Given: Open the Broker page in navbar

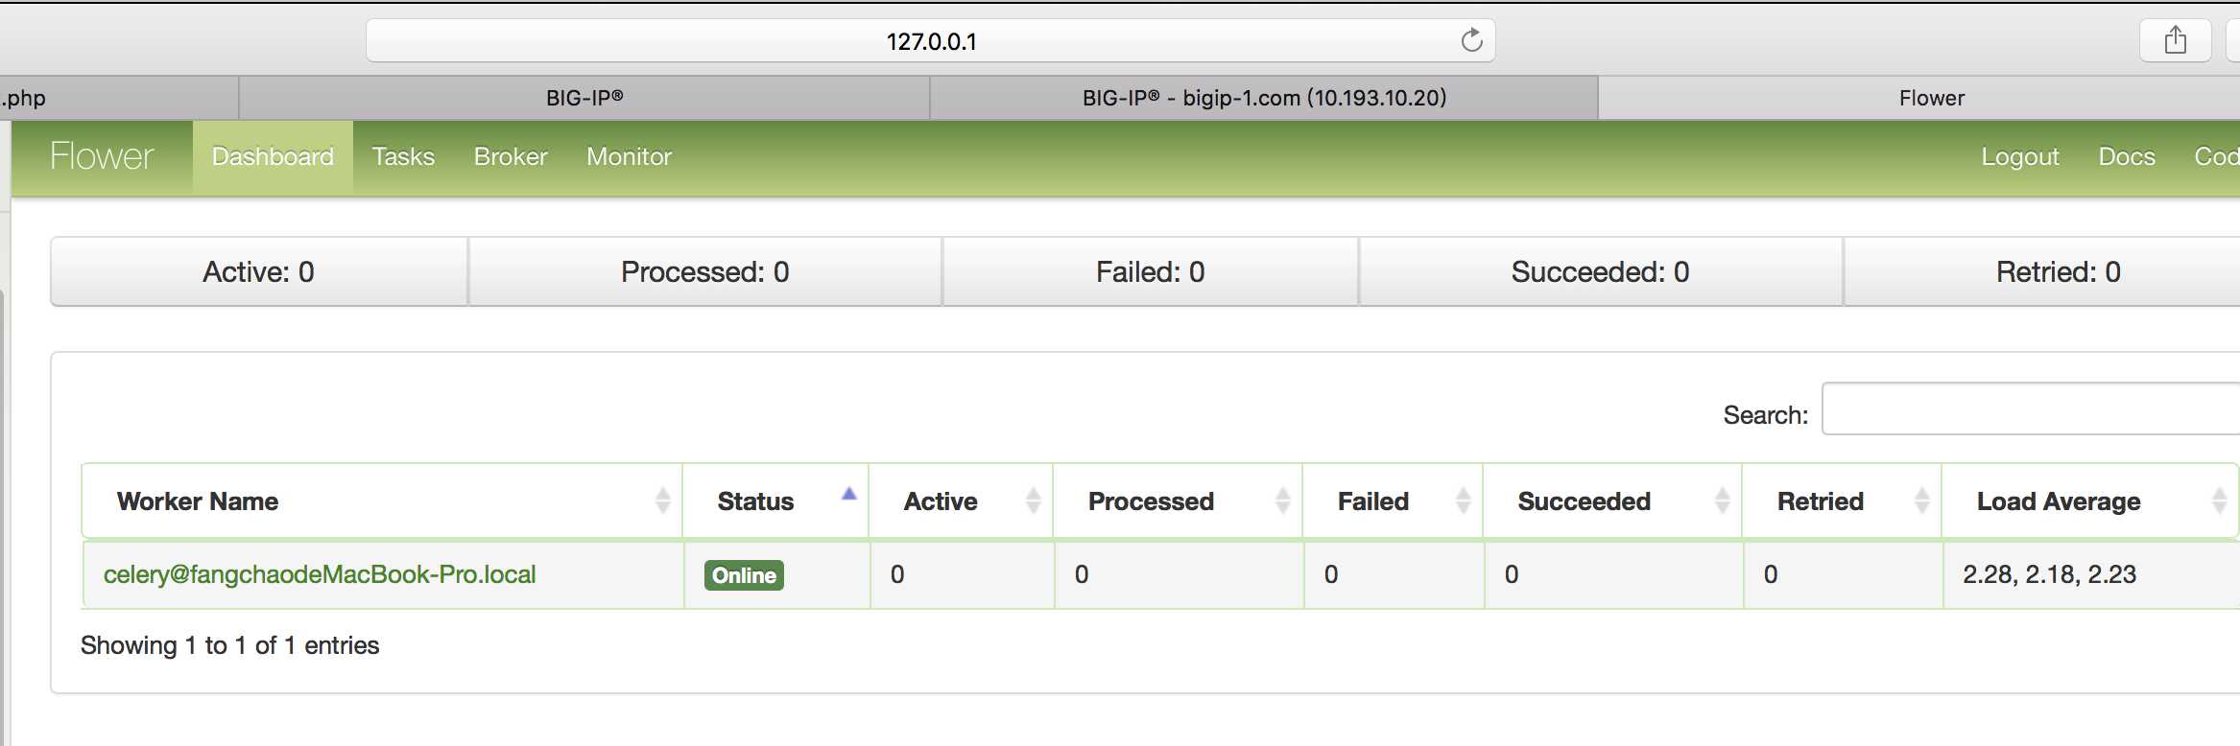Looking at the screenshot, I should (511, 156).
